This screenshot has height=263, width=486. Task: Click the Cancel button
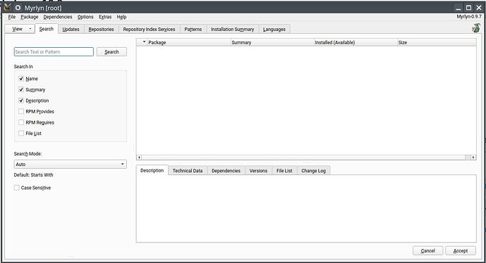click(428, 250)
